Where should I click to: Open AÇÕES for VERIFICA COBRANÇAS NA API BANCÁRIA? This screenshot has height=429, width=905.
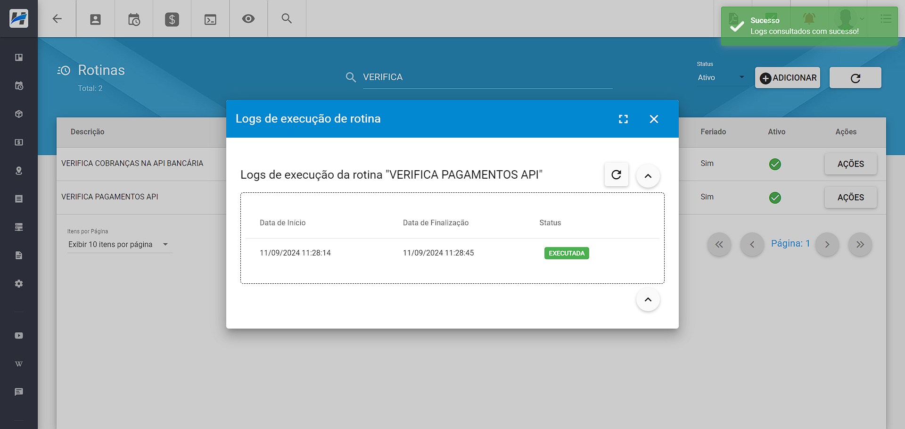pyautogui.click(x=851, y=164)
